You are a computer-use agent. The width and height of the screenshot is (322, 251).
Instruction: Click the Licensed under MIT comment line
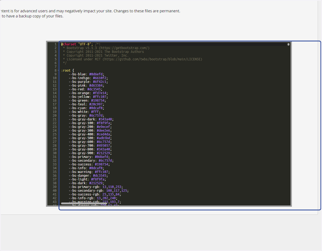133,59
